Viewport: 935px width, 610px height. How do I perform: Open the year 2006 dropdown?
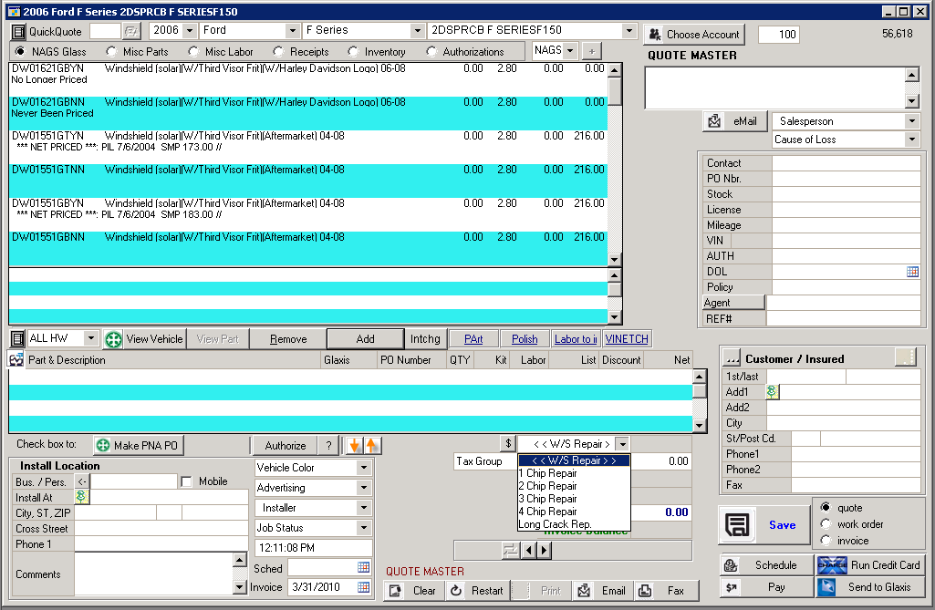click(190, 30)
